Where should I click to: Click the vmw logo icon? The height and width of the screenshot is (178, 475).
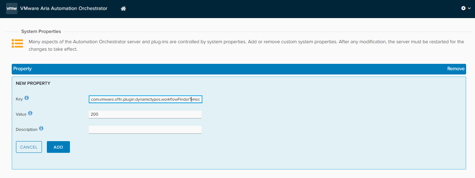12,9
